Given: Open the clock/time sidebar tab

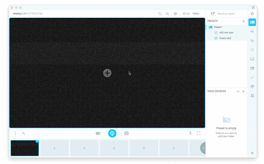Looking at the screenshot, I should [x=252, y=50].
